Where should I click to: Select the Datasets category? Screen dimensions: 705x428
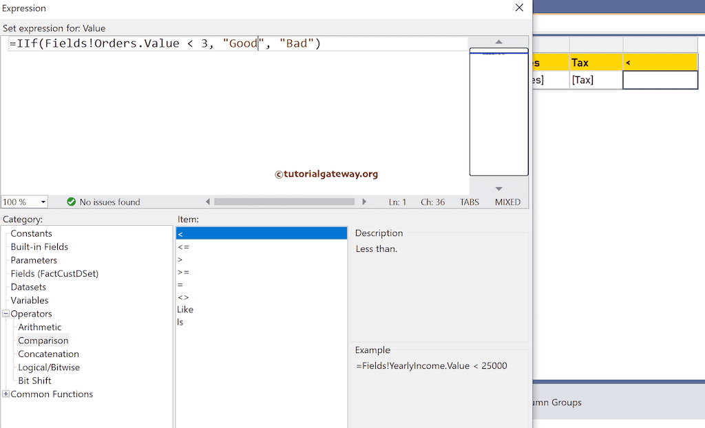tap(28, 287)
